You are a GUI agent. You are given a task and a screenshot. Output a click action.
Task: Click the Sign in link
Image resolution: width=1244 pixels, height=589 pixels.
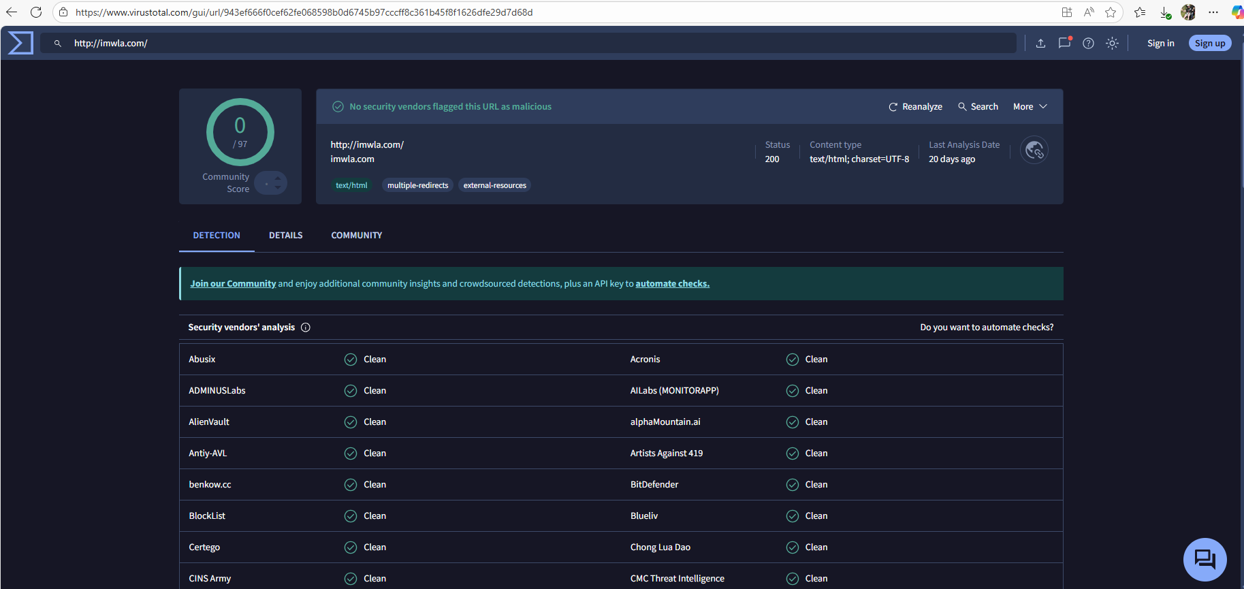(1160, 44)
